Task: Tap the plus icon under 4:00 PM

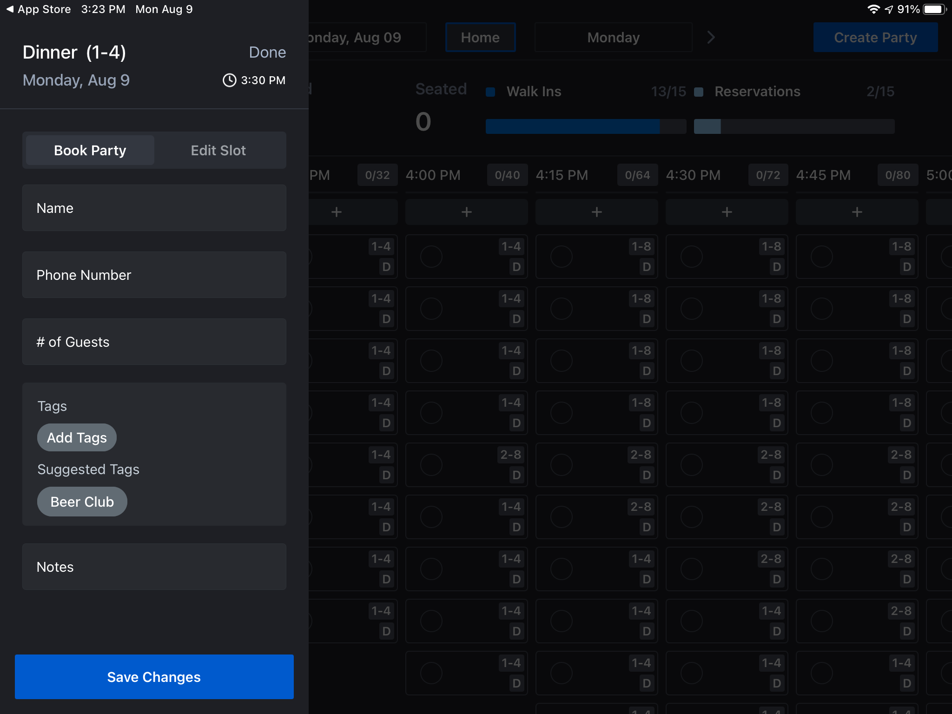Action: tap(467, 212)
